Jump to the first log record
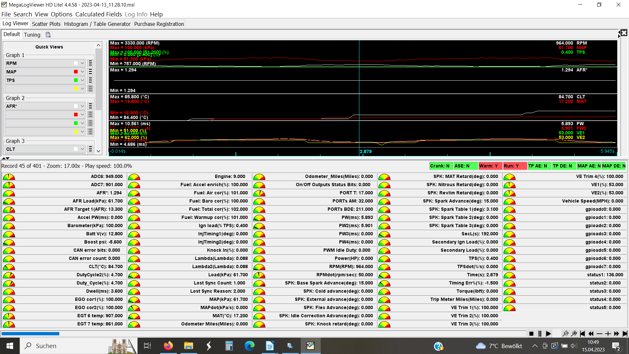Viewport: 629px width, 354px height. click(582, 334)
